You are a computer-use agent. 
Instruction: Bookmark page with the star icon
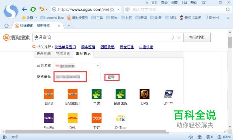112,10
